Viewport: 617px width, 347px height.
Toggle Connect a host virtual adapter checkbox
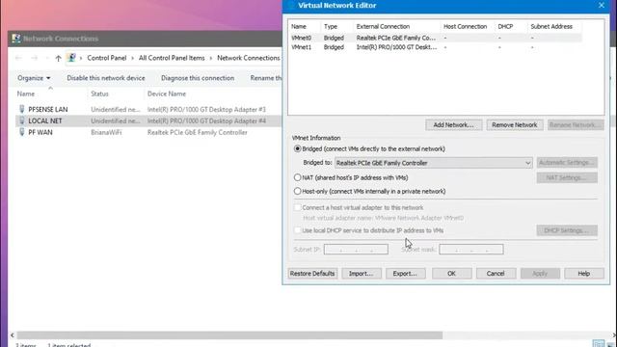point(298,207)
